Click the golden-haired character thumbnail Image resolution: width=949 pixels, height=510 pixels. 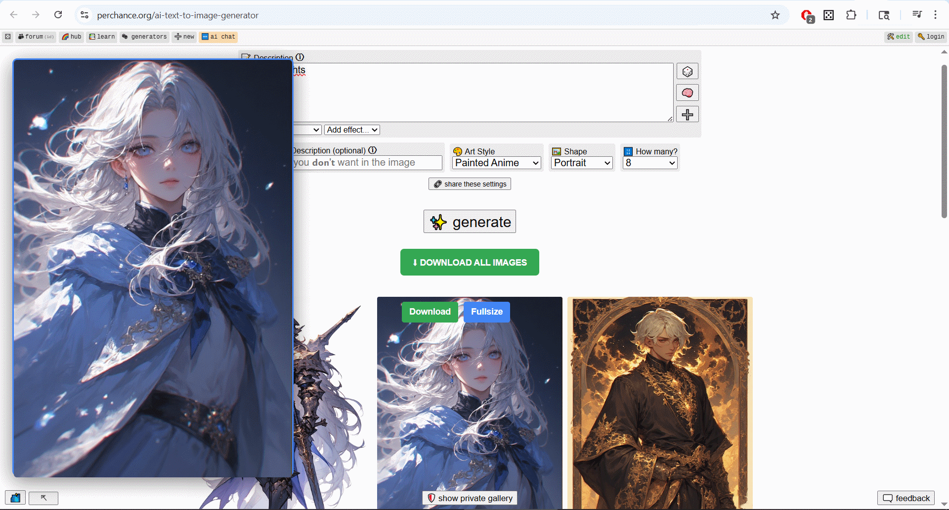pos(660,401)
